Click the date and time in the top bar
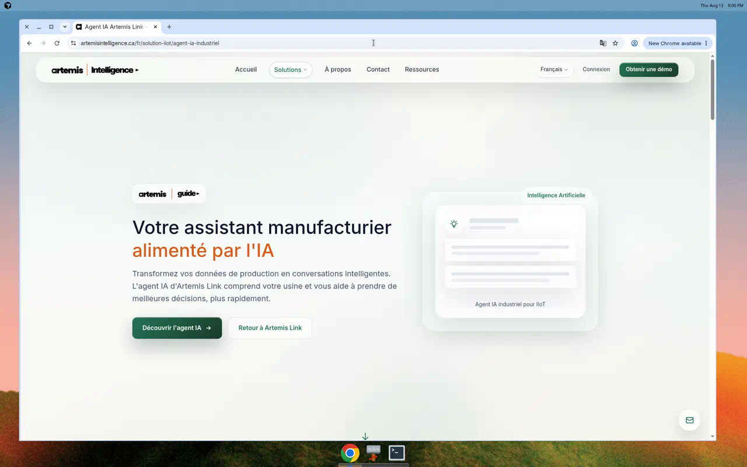Image resolution: width=747 pixels, height=467 pixels. 722,5
